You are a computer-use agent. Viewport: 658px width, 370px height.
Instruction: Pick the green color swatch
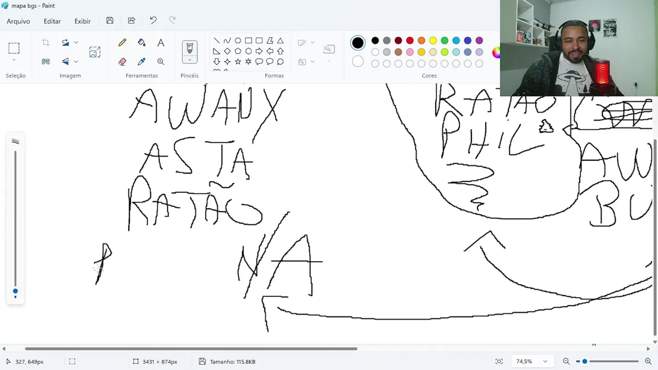(445, 41)
